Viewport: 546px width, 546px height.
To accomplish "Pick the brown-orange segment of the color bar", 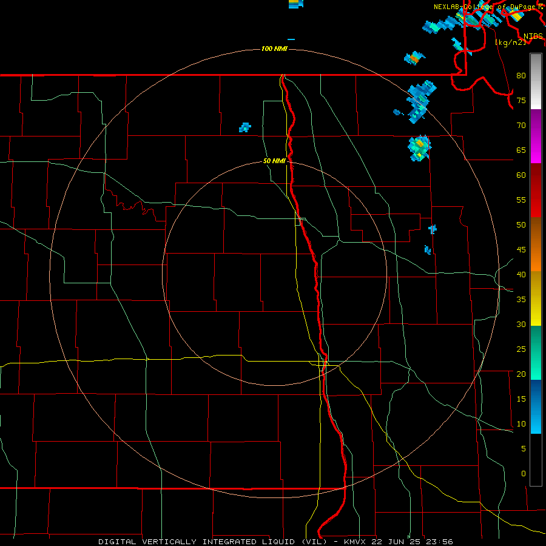I will point(536,244).
